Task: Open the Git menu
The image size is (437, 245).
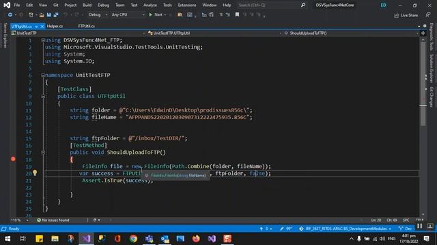Action: (x=56, y=5)
